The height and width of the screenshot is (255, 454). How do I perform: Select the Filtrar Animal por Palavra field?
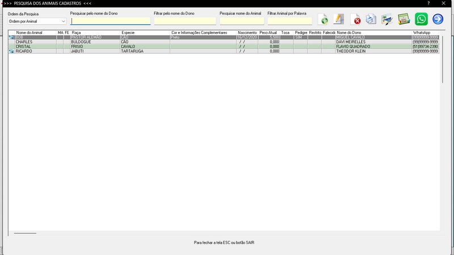[289, 21]
